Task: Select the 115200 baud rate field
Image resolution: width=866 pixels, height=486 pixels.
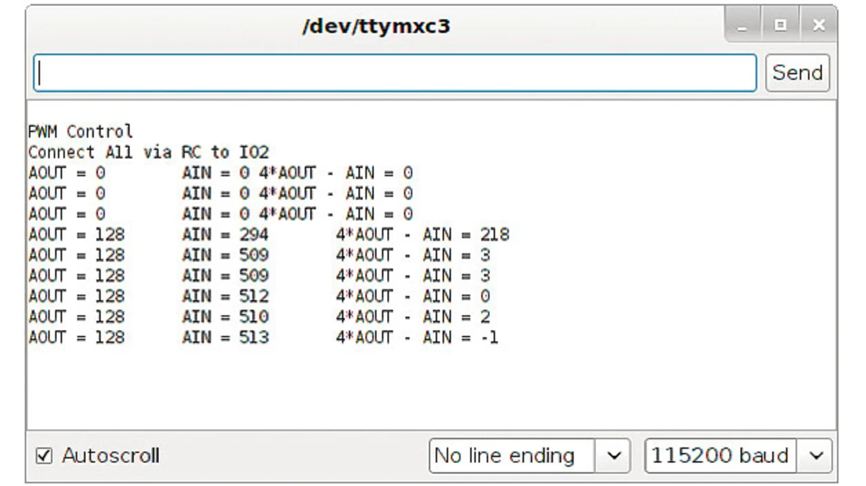Action: [720, 456]
